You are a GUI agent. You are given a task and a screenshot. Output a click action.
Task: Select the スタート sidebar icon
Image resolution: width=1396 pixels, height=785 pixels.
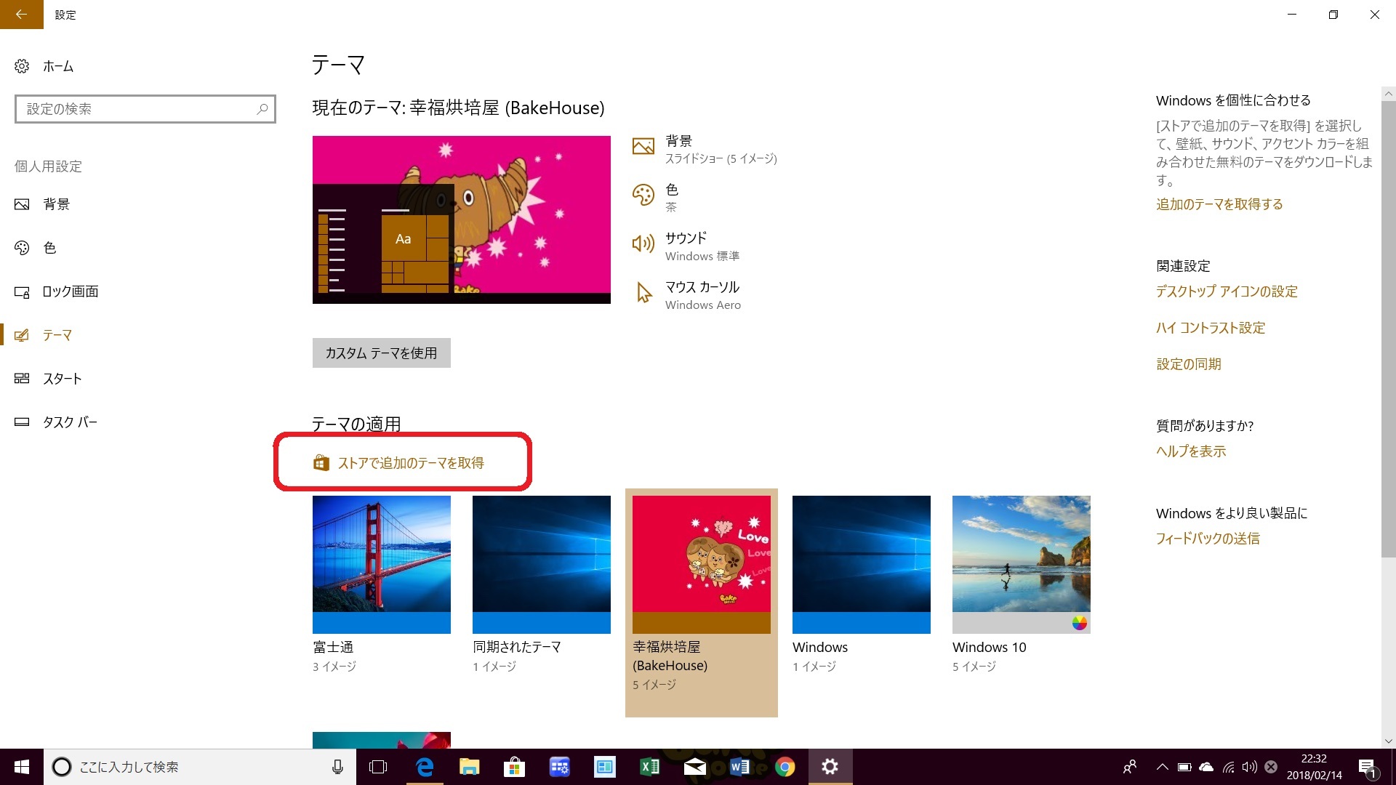click(x=22, y=379)
